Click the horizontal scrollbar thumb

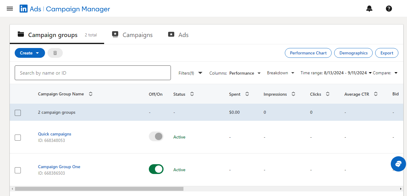99,189
